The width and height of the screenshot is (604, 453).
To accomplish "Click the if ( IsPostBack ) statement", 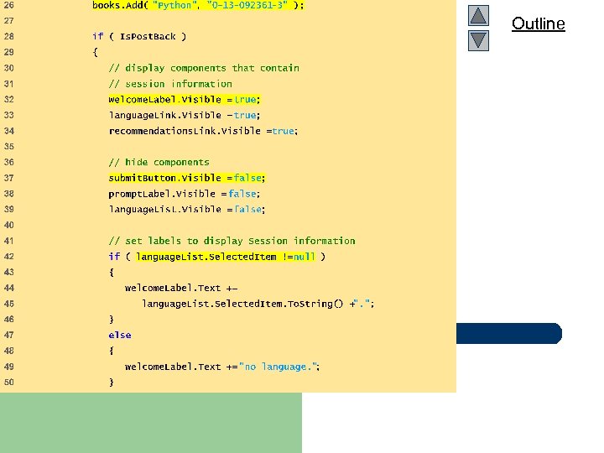I will coord(139,37).
